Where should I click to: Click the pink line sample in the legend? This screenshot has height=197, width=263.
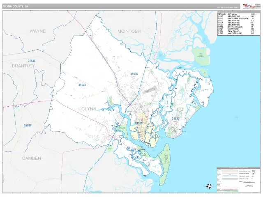[x=230, y=172]
